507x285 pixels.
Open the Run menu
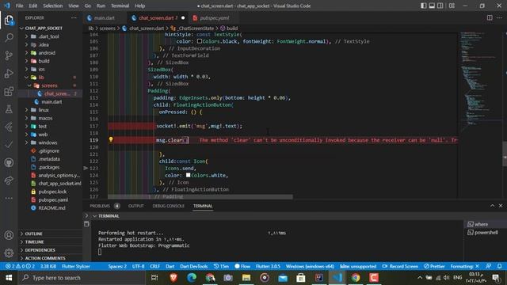click(x=101, y=6)
